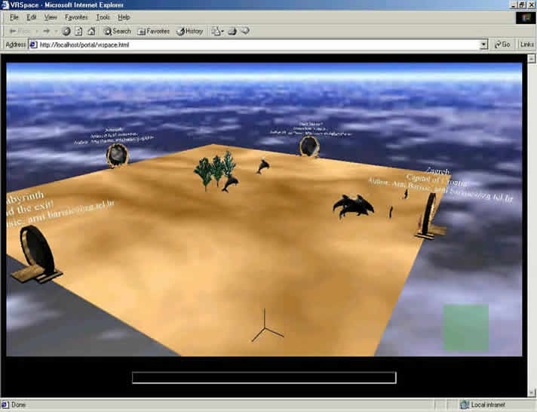Click the Forward navigation arrow
The height and width of the screenshot is (412, 537).
(47, 31)
